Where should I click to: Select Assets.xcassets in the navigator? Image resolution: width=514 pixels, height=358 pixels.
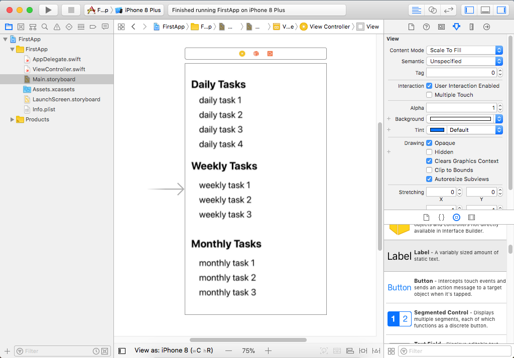click(x=53, y=89)
